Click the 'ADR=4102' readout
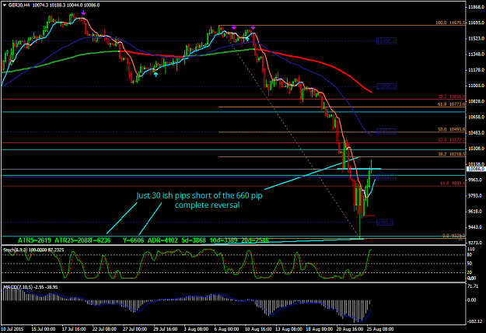 pyautogui.click(x=163, y=240)
